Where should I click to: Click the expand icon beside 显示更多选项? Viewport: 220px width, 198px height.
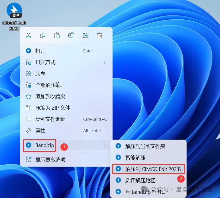coord(28,160)
